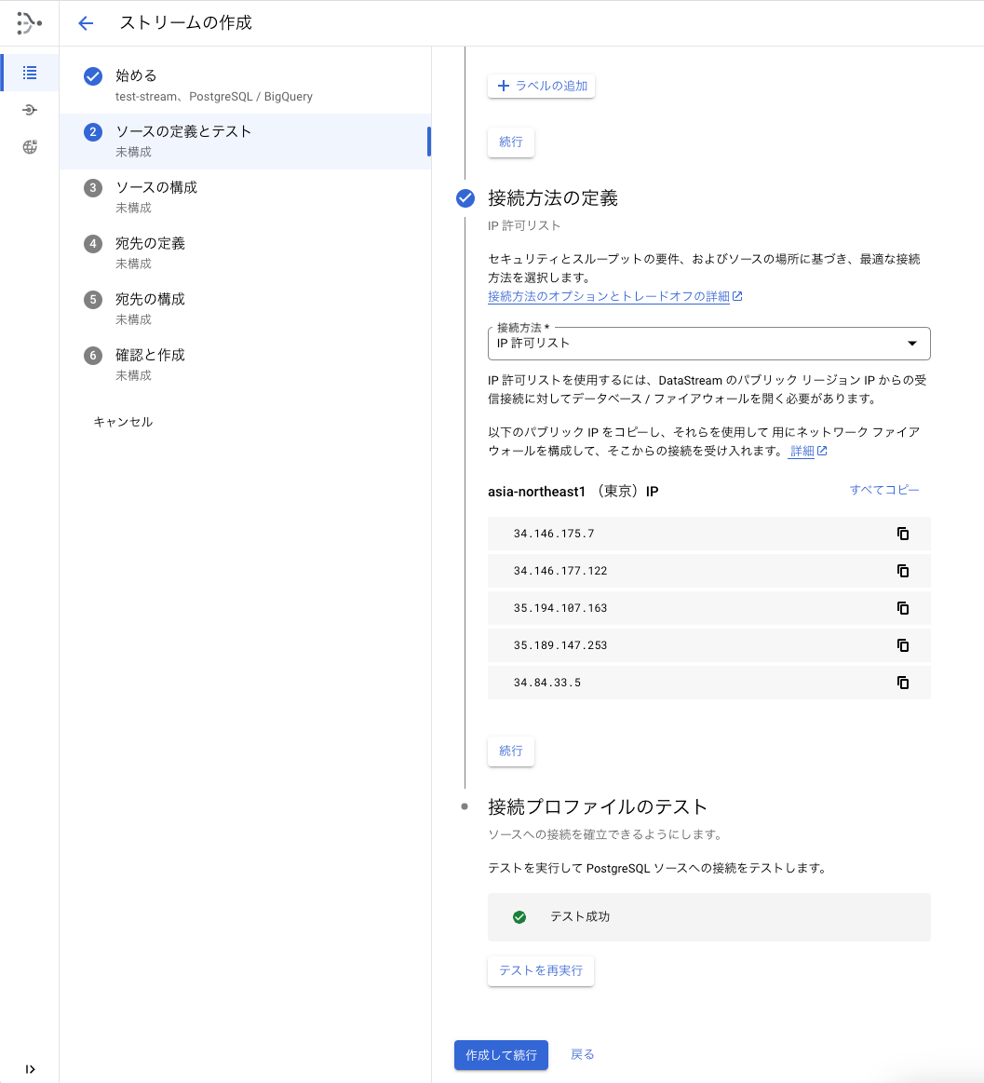The height and width of the screenshot is (1083, 984).
Task: Open the 接続方法 dropdown
Action: pyautogui.click(x=709, y=344)
